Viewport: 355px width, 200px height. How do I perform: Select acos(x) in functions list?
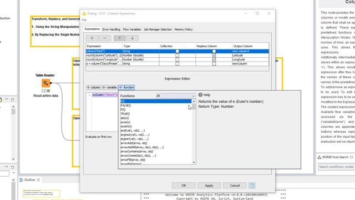[x=156, y=122]
